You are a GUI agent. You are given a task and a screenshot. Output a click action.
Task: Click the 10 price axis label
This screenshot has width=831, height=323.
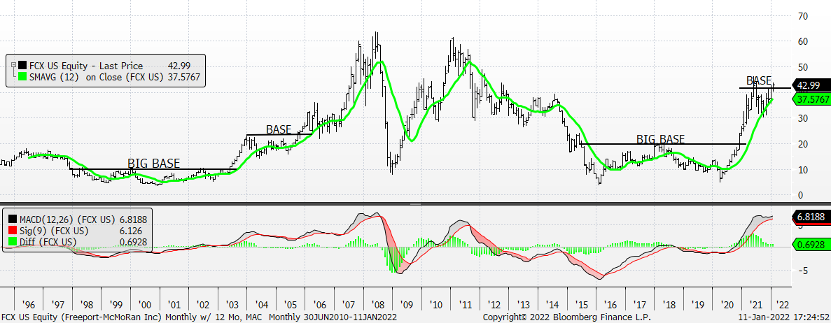point(803,169)
